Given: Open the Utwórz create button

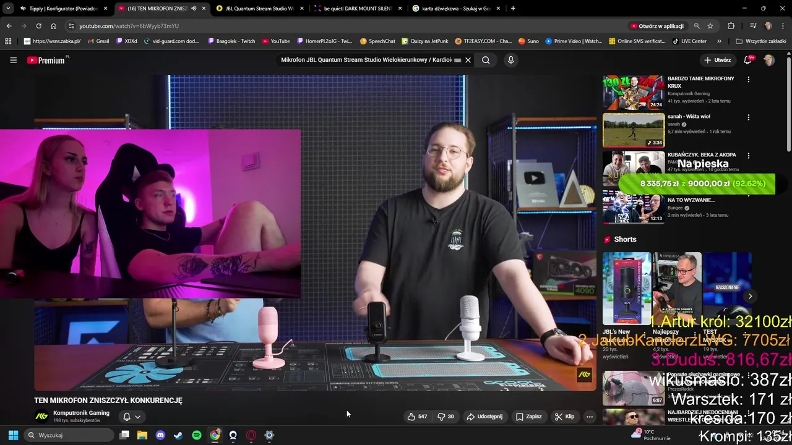Looking at the screenshot, I should 718,60.
